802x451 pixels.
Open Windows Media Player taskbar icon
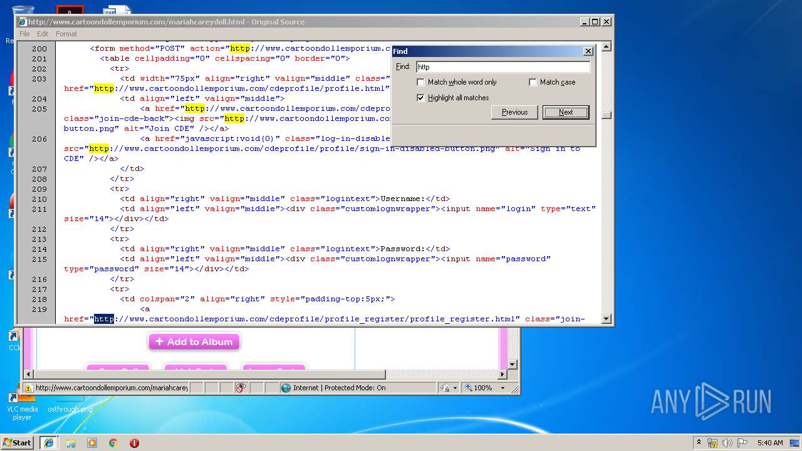[x=92, y=443]
